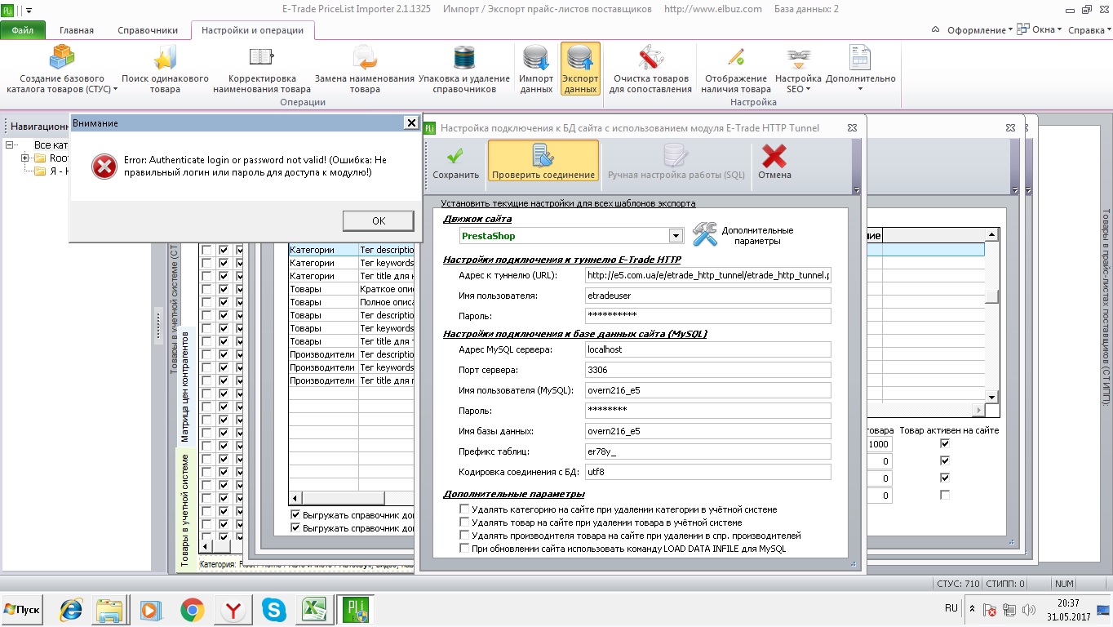
Task: Click 'Сохранить' green checkmark in tunnel dialog
Action: [455, 162]
